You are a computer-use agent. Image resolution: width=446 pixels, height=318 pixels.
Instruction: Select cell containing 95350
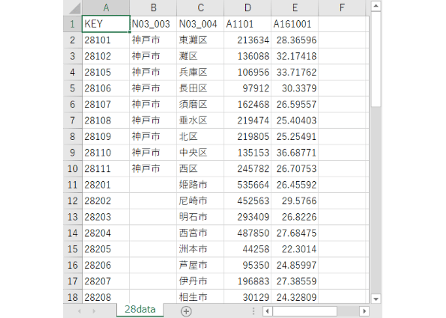[248, 265]
